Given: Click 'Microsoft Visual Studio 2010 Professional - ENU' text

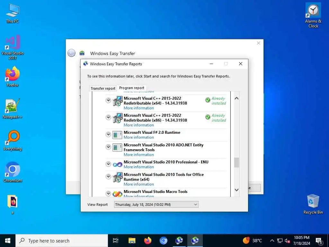Looking at the screenshot, I should [x=166, y=162].
